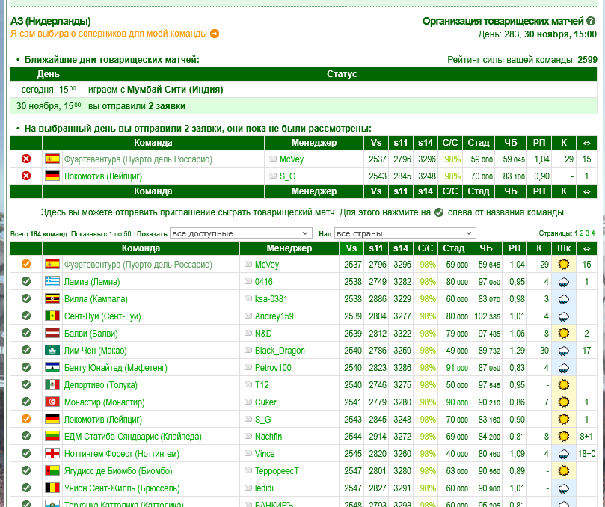Click the team strength rating value 2599
The height and width of the screenshot is (507, 605).
[x=587, y=60]
